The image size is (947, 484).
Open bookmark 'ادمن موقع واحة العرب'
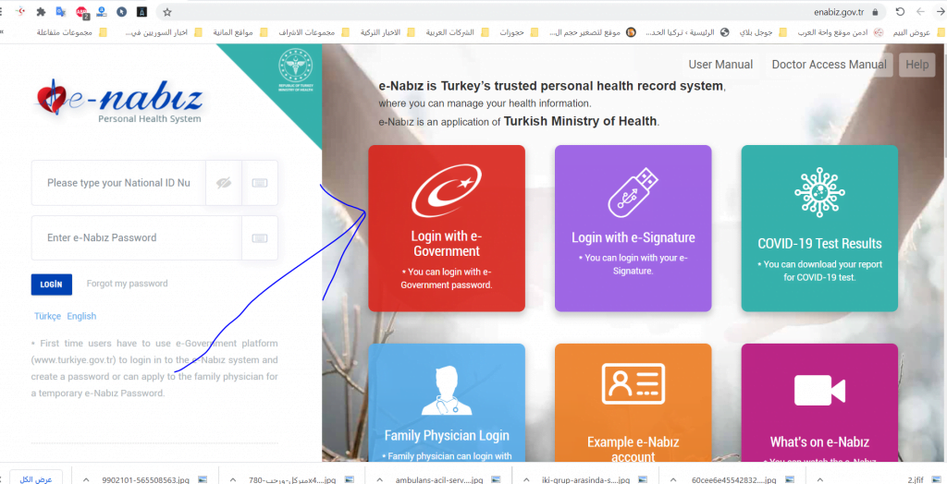[840, 32]
